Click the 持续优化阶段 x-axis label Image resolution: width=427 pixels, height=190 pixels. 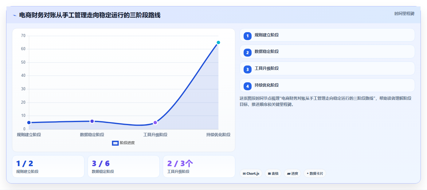[218, 135]
